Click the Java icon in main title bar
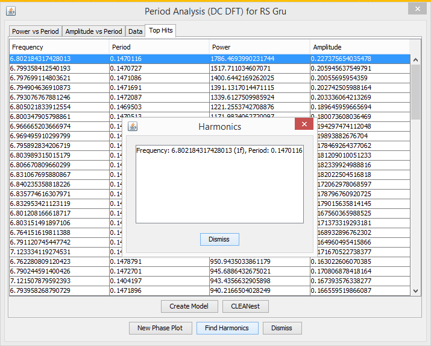Screen dimensions: 431x346 [10, 11]
